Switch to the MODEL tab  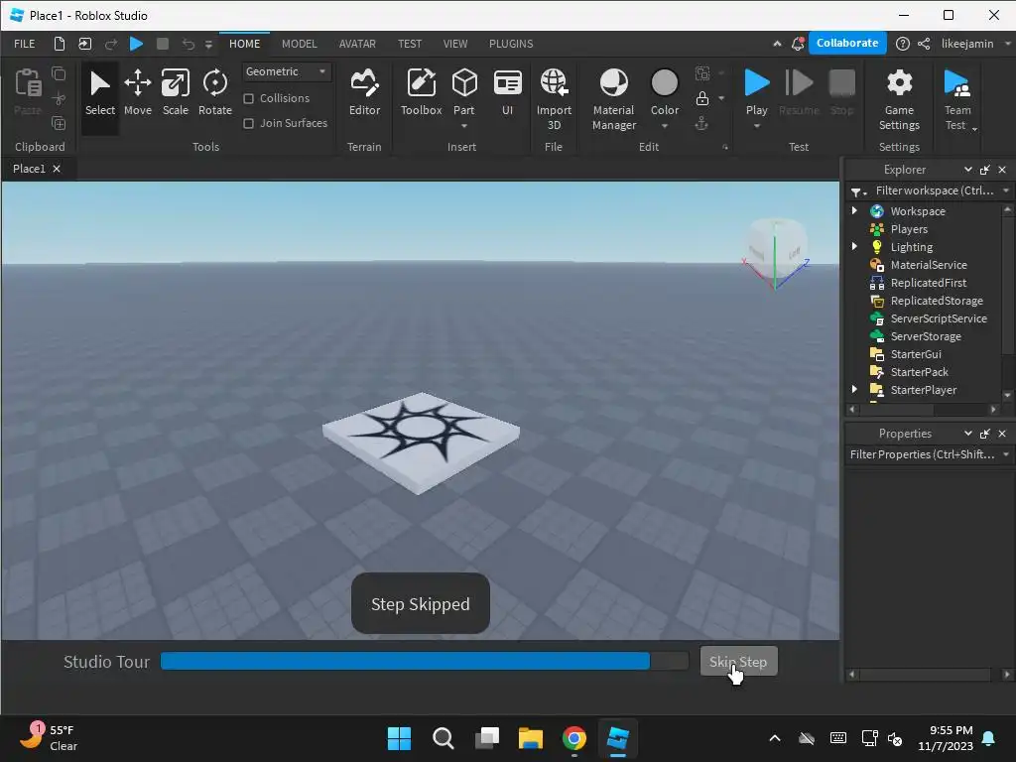coord(300,44)
